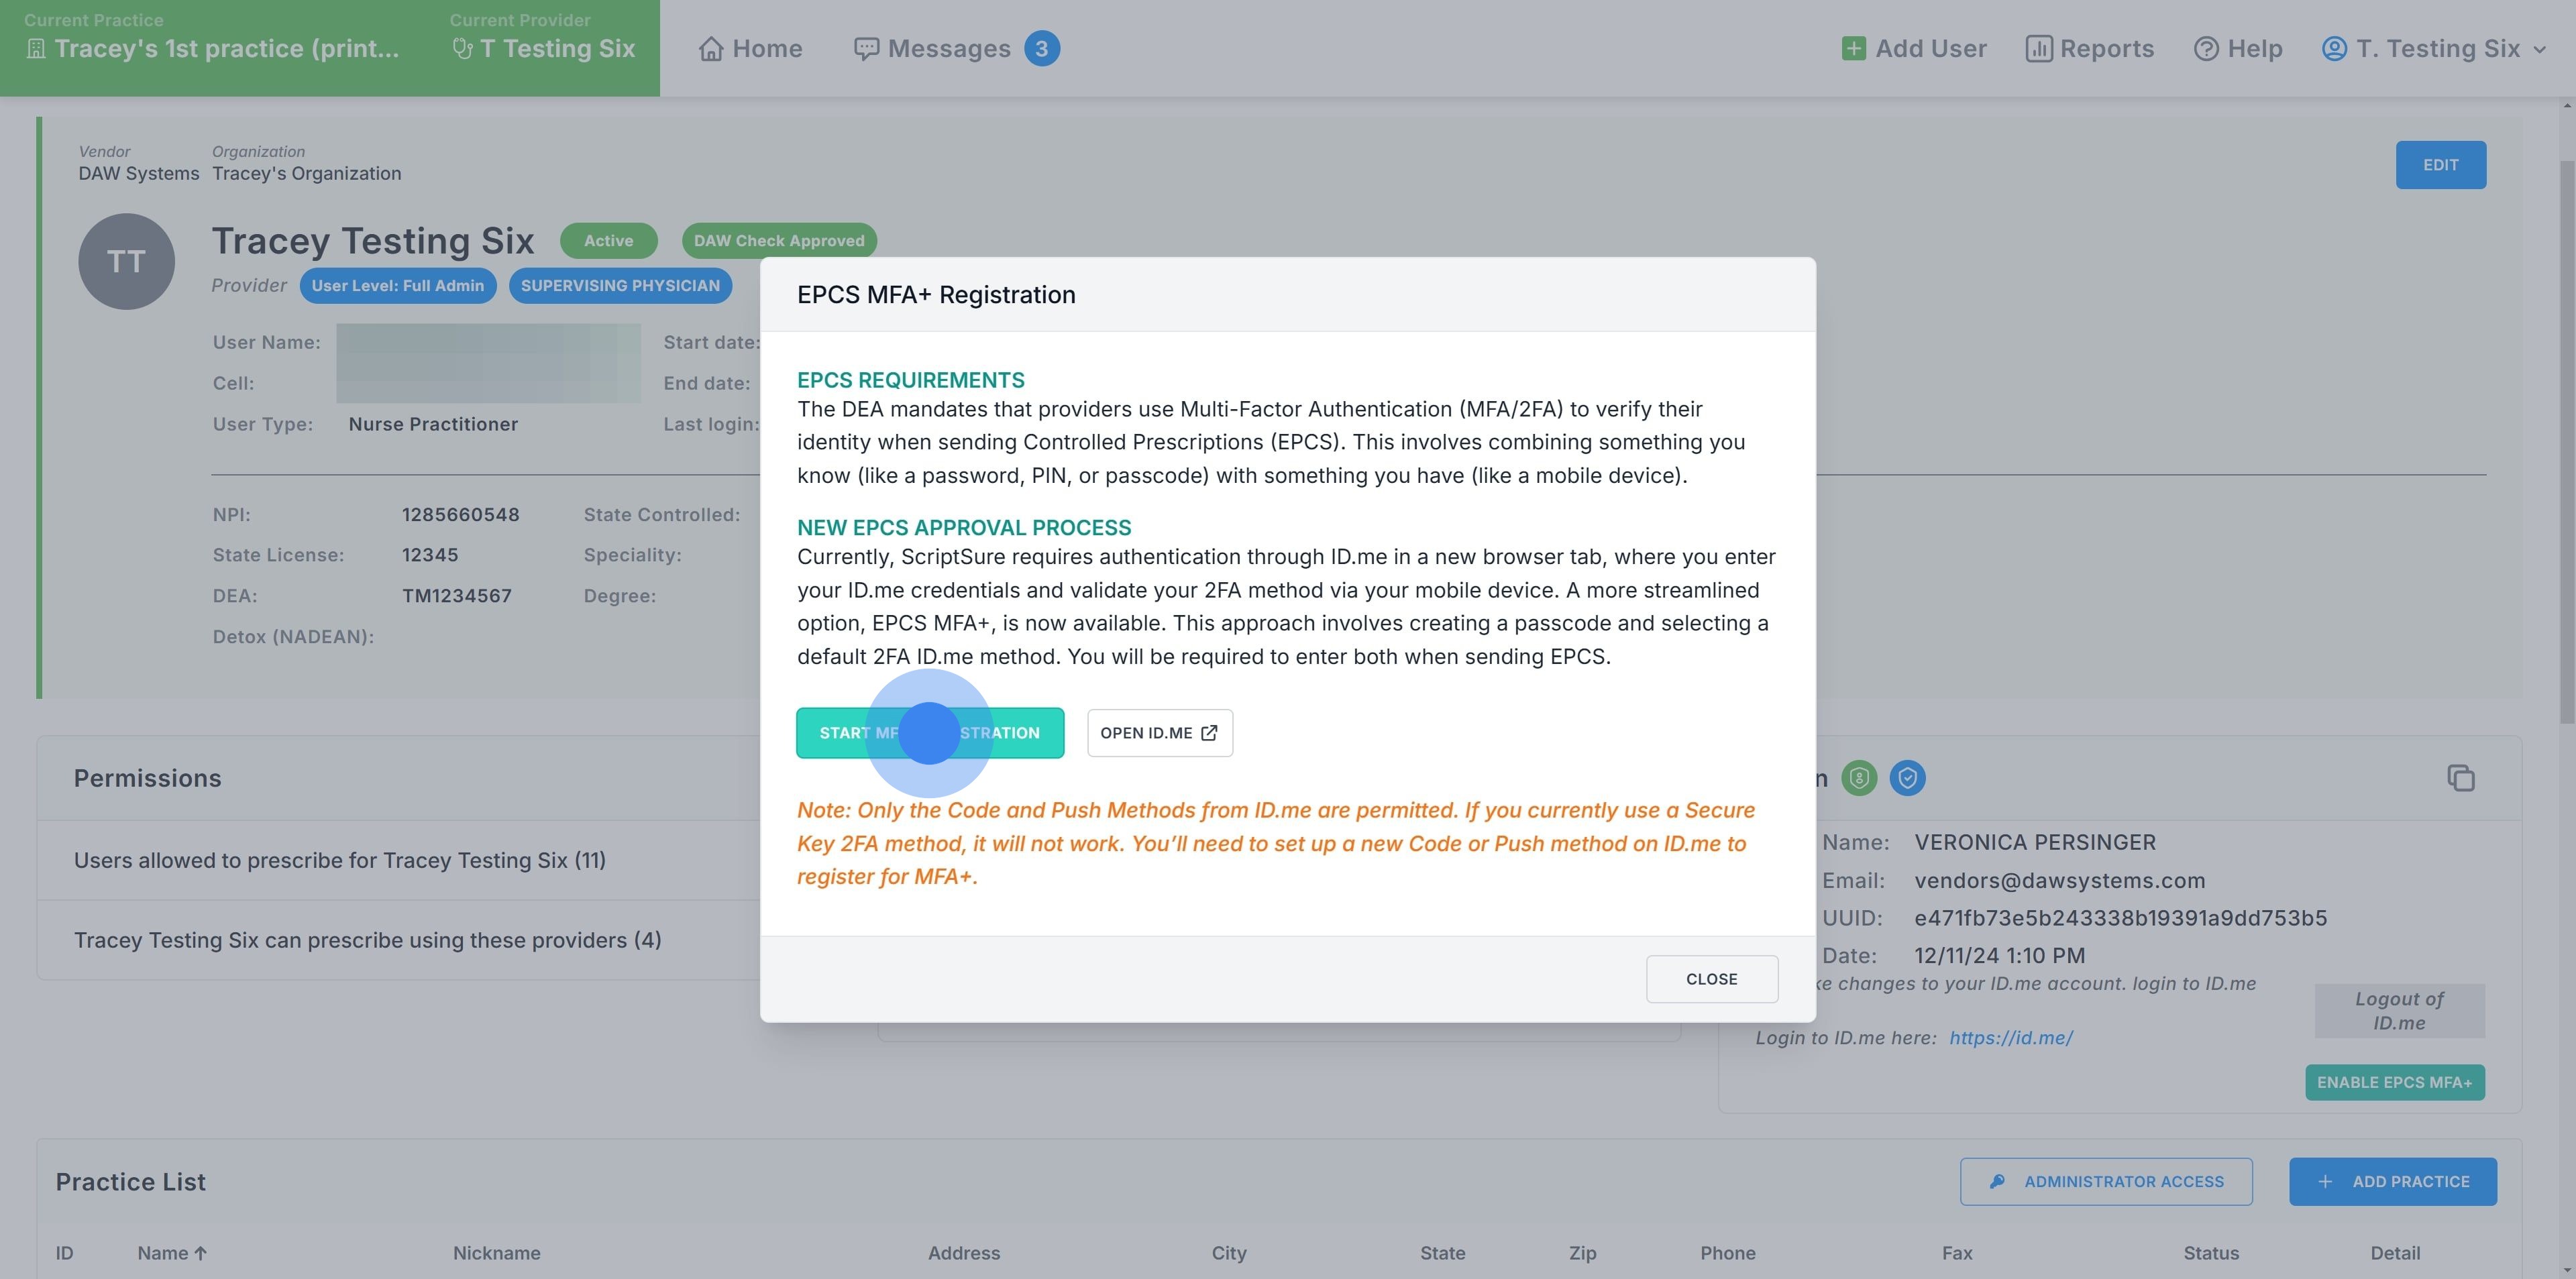Click the Home house icon
Viewport: 2576px width, 1279px height.
(711, 49)
